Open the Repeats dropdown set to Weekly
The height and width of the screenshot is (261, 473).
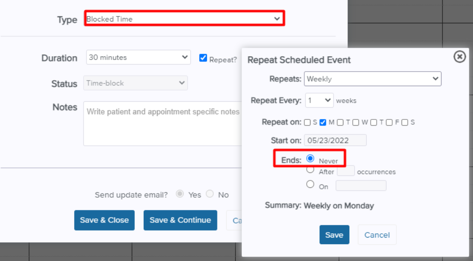click(x=372, y=79)
